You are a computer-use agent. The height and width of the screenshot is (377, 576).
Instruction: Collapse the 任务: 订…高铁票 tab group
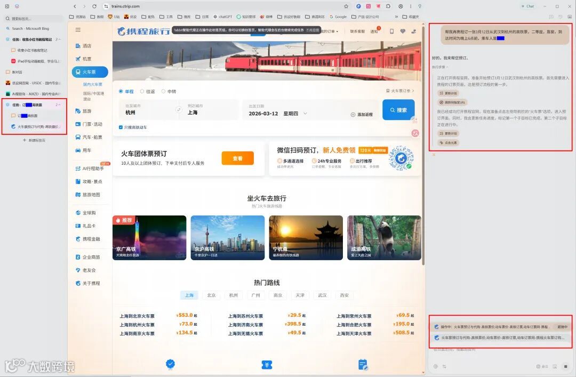click(59, 105)
